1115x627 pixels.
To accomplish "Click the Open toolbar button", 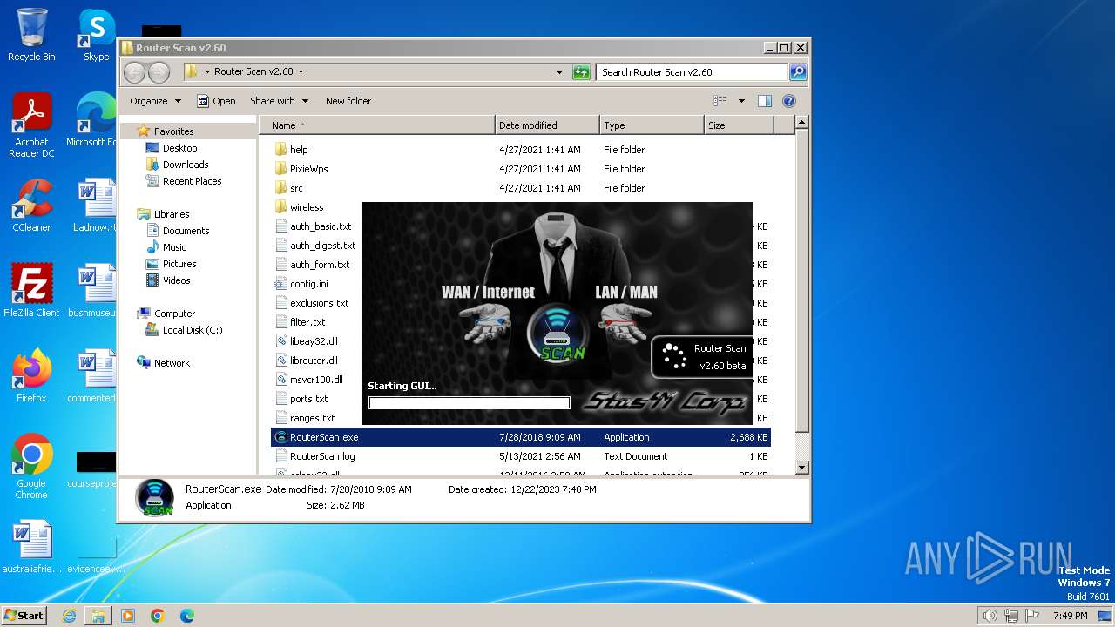I will click(216, 101).
